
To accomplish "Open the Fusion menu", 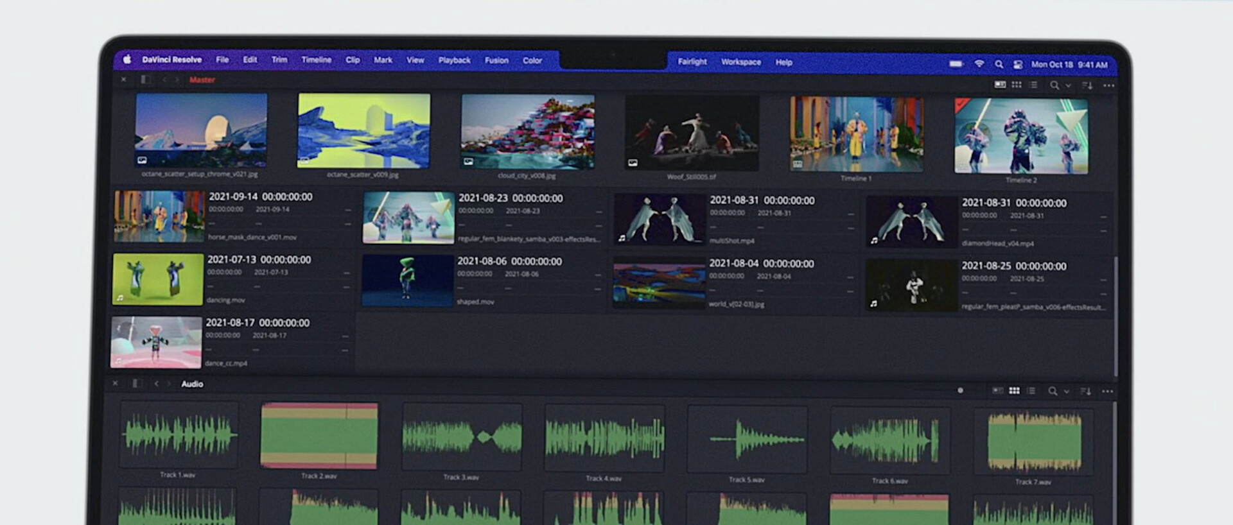I will click(496, 60).
